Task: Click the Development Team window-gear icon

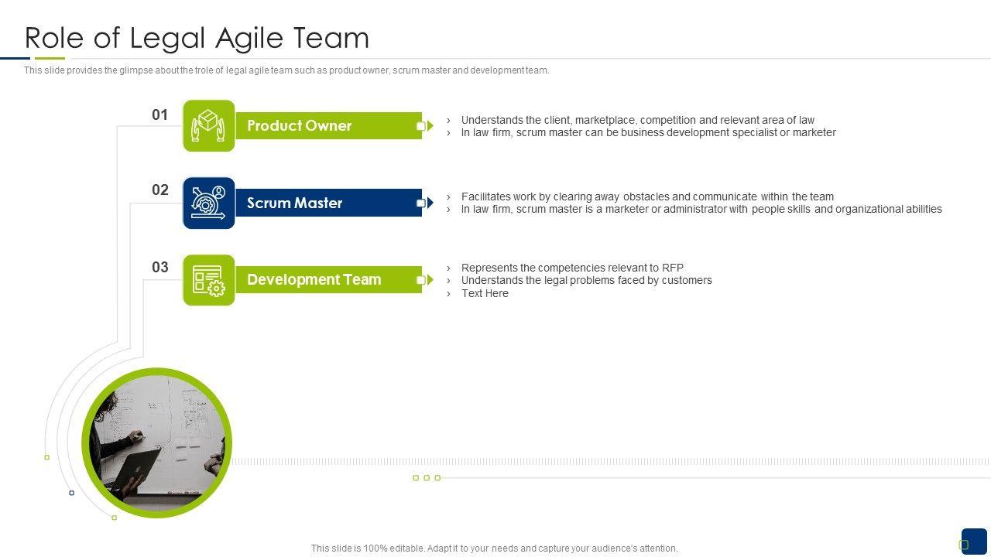Action: [208, 280]
